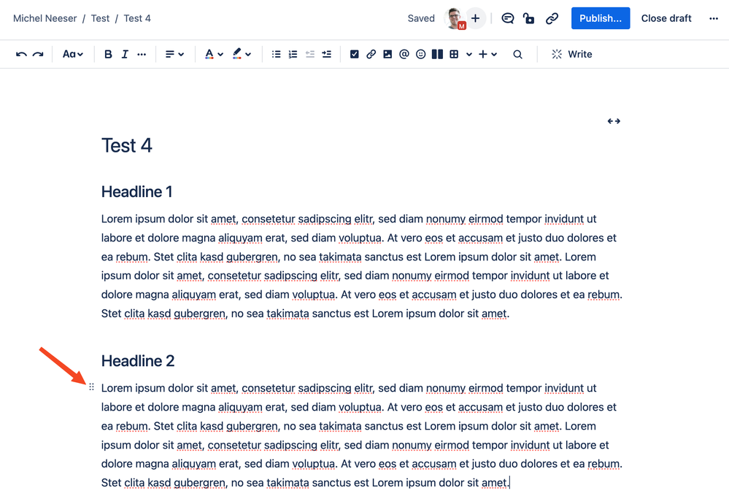The image size is (729, 504).
Task: Outdent the current paragraph
Action: click(x=309, y=55)
